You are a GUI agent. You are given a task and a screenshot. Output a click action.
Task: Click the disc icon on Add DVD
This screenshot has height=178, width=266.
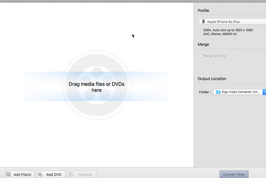tap(40, 174)
